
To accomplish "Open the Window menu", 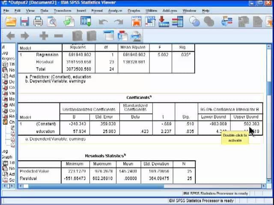I will (189, 11).
